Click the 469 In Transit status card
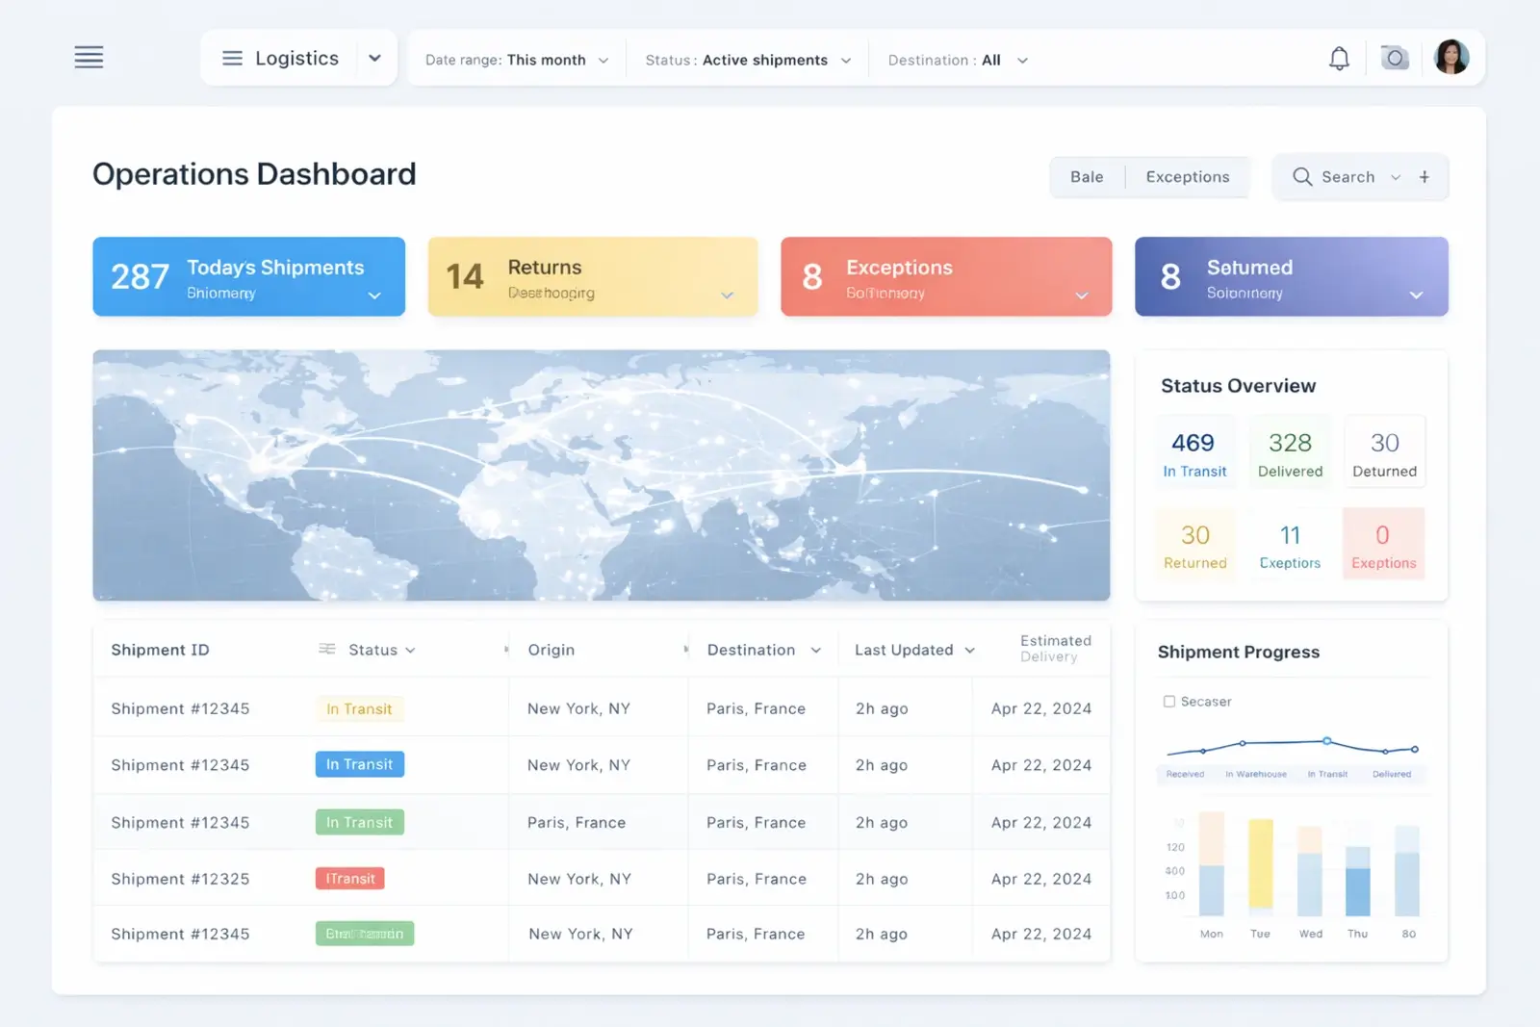 [x=1194, y=451]
